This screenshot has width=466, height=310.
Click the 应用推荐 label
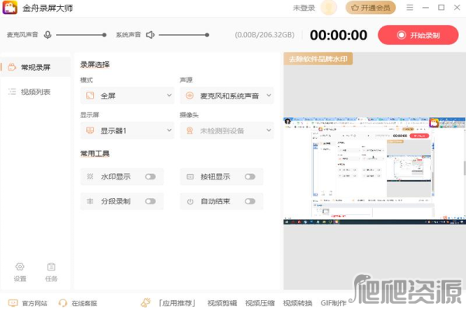(177, 303)
